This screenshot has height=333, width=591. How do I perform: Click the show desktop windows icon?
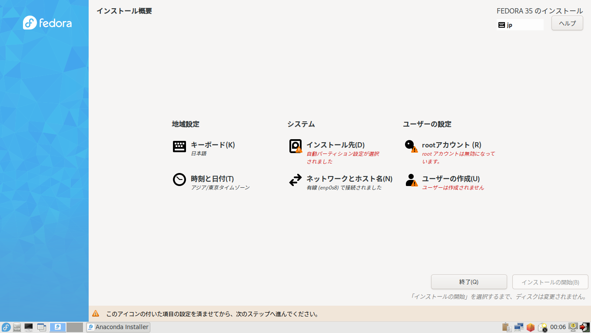(x=42, y=327)
